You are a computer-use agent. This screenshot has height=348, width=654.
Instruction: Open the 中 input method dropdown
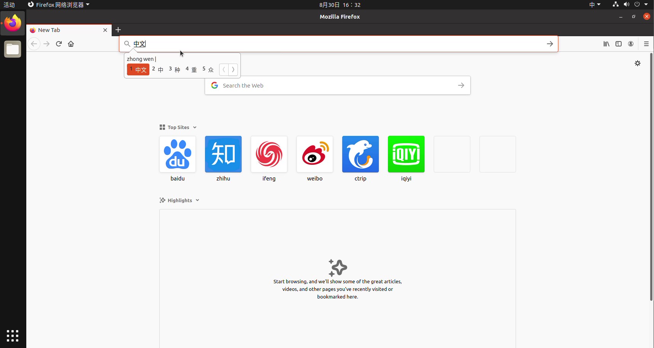[595, 5]
